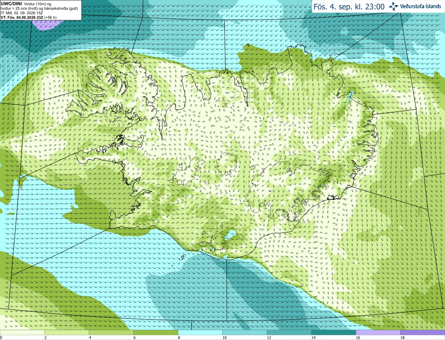
Task: Click the Veðurstofa Íslands logo icon
Action: point(394,6)
